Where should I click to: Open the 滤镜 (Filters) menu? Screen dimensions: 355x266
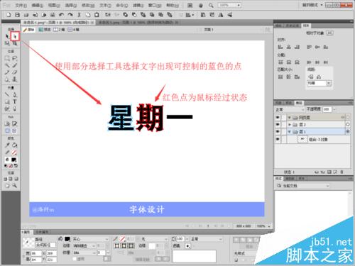point(138,5)
